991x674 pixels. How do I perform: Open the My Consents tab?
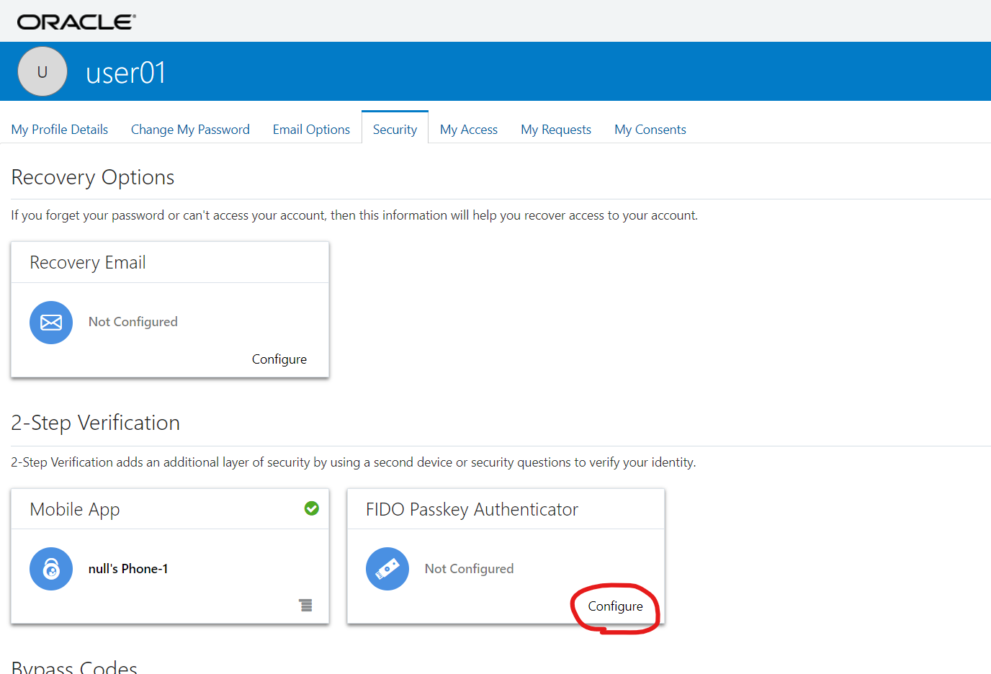650,130
